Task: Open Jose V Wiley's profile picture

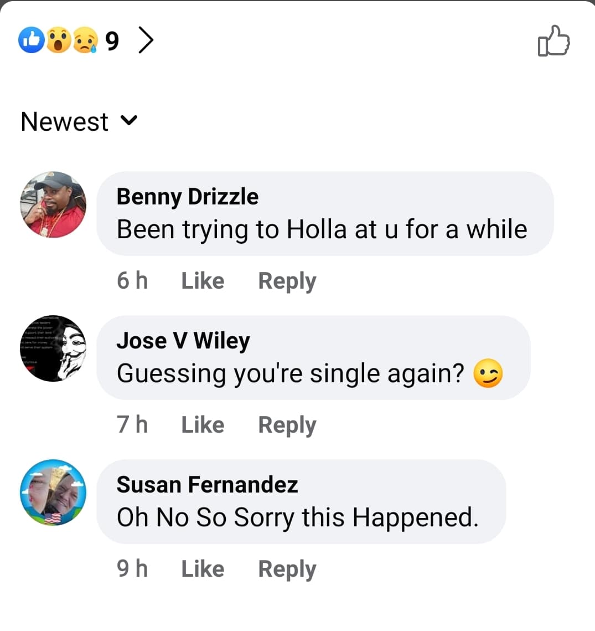Action: (53, 348)
